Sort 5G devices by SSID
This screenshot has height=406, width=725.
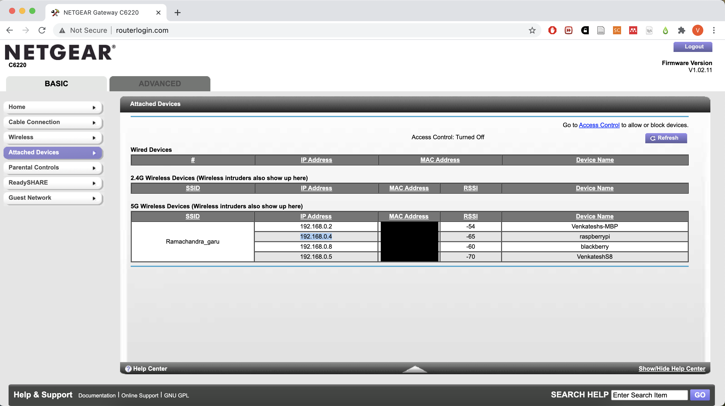coord(192,216)
